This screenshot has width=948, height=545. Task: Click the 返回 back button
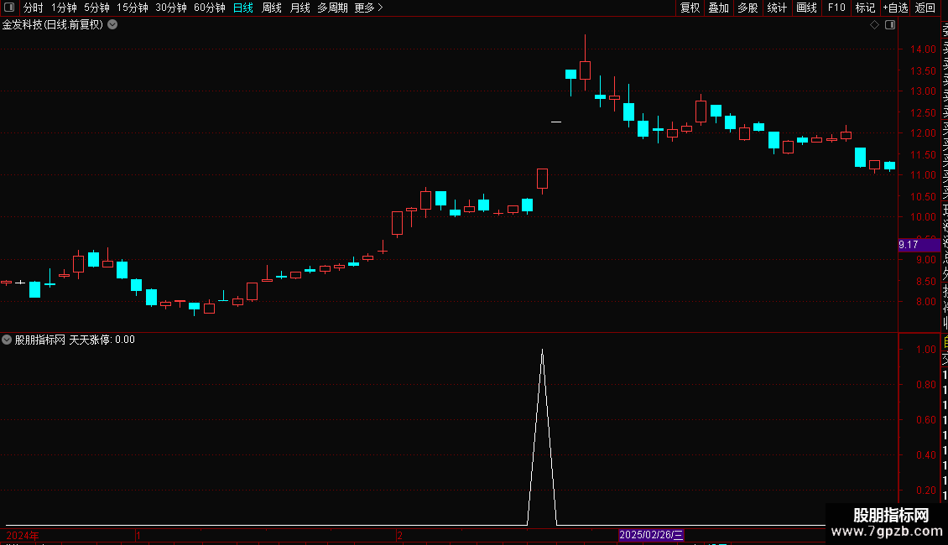pos(925,8)
